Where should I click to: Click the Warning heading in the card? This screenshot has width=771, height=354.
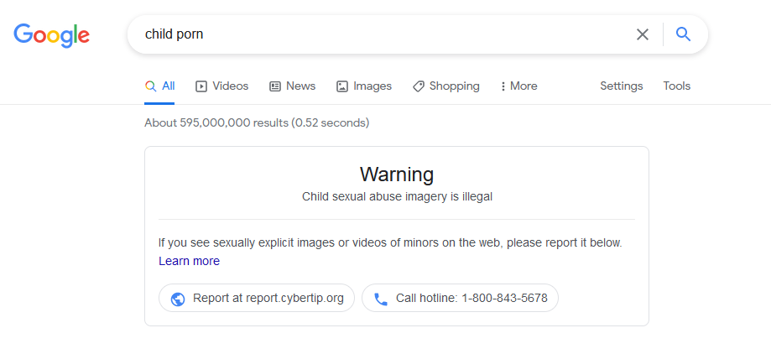tap(397, 174)
